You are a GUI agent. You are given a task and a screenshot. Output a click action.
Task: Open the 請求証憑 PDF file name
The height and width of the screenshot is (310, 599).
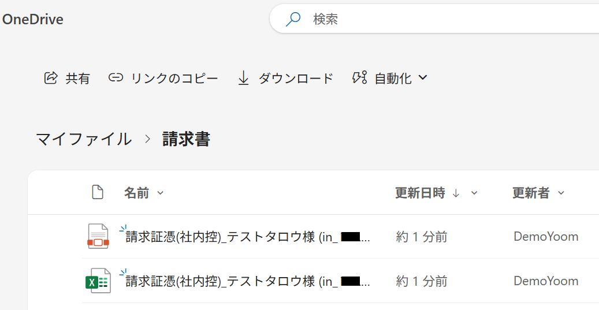(x=231, y=237)
